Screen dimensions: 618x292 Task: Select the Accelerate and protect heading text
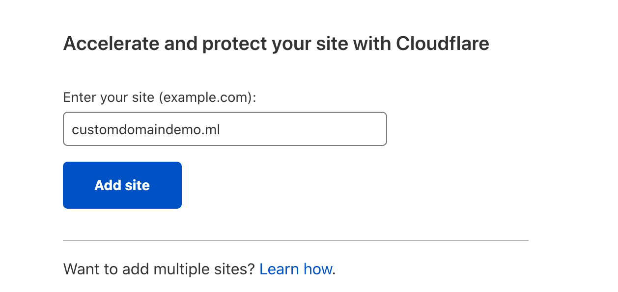(x=276, y=44)
